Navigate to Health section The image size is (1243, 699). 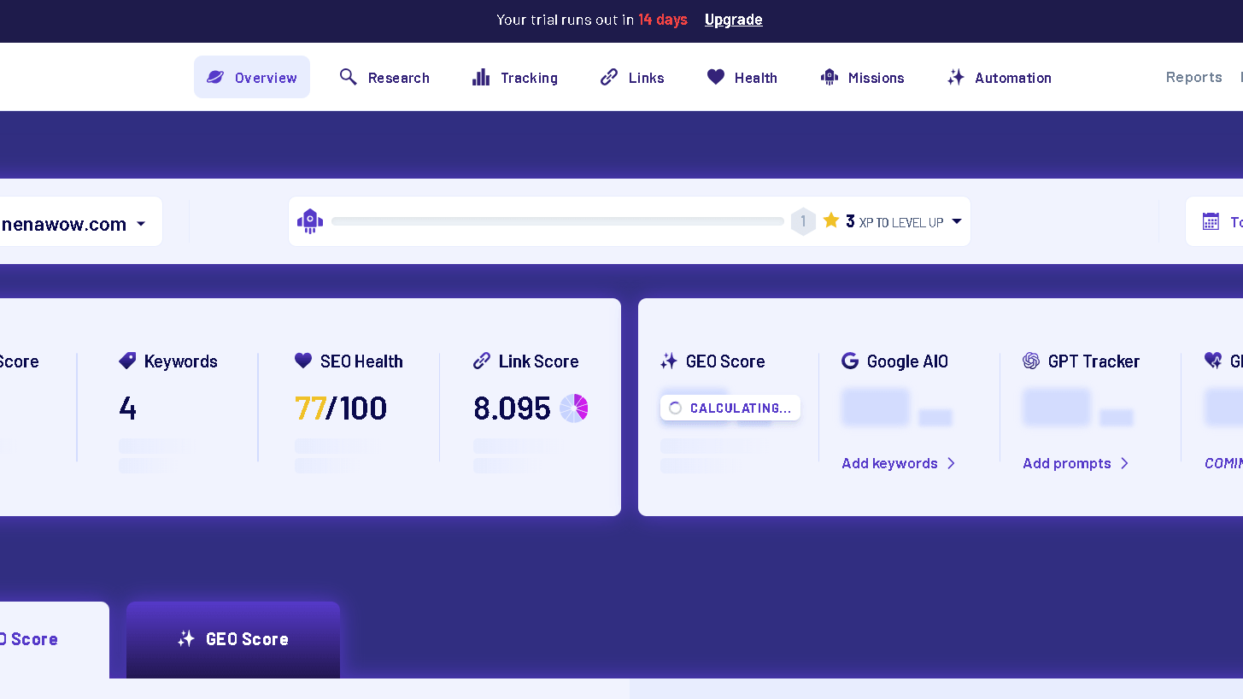point(742,77)
